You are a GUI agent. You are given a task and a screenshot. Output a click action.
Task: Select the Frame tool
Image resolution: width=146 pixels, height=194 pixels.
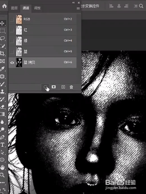pos(2,61)
